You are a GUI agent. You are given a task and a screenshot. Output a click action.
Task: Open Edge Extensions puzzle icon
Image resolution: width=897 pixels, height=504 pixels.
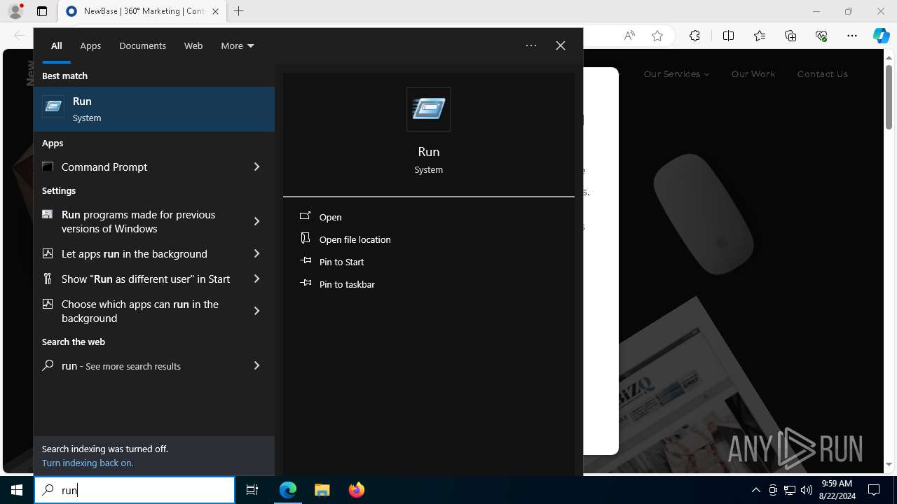(x=694, y=36)
